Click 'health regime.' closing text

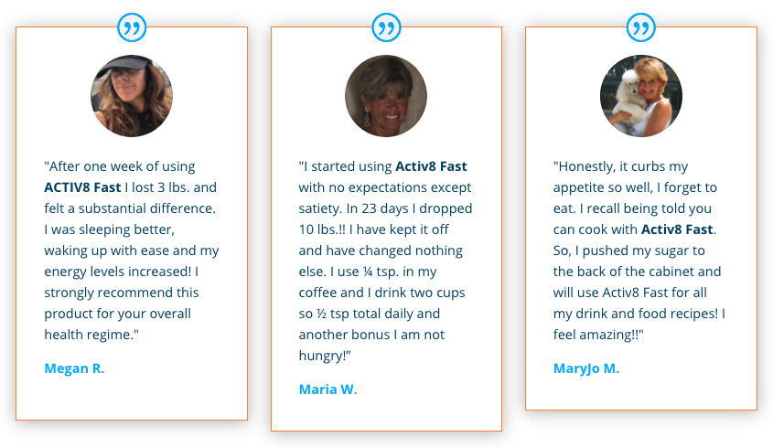(x=91, y=336)
